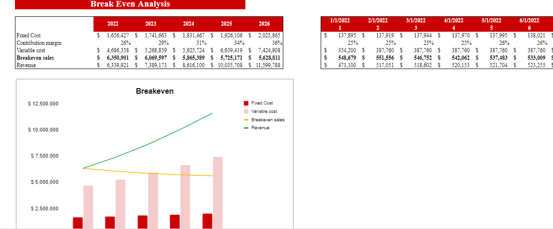Select revenue cell 10,035,708
Screen dimensions: 553x229
[226, 65]
